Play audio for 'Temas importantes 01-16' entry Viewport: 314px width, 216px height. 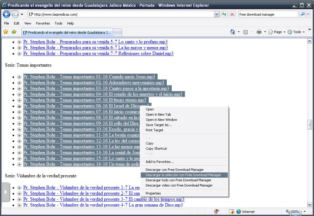[19, 77]
